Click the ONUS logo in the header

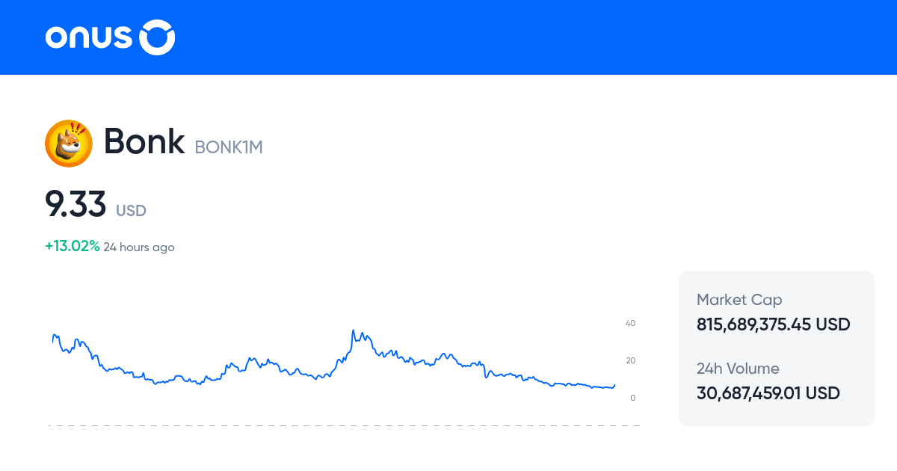coord(109,37)
